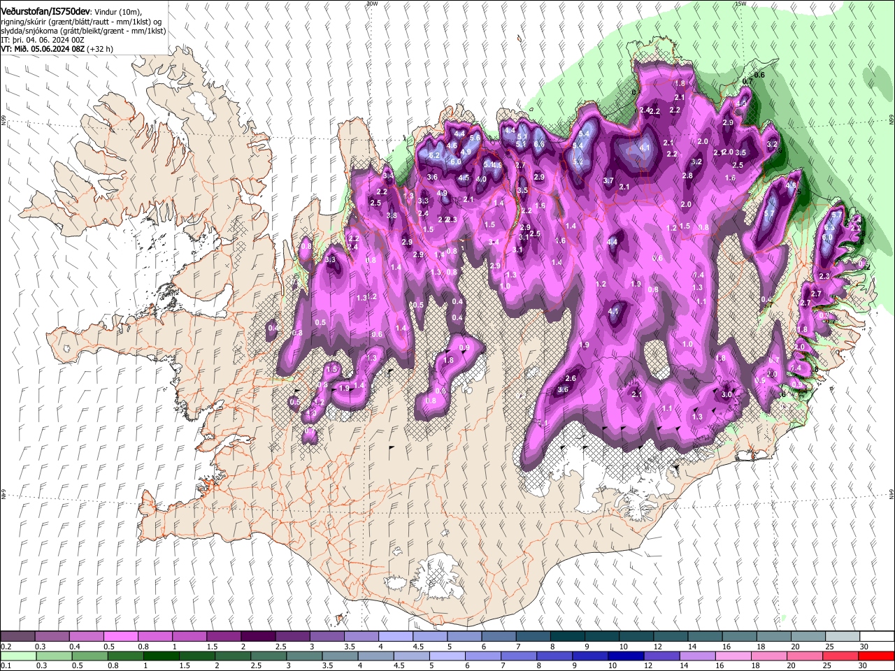
Task: Click dark teal legend swatch between 8 and 9
Action: [x=568, y=637]
